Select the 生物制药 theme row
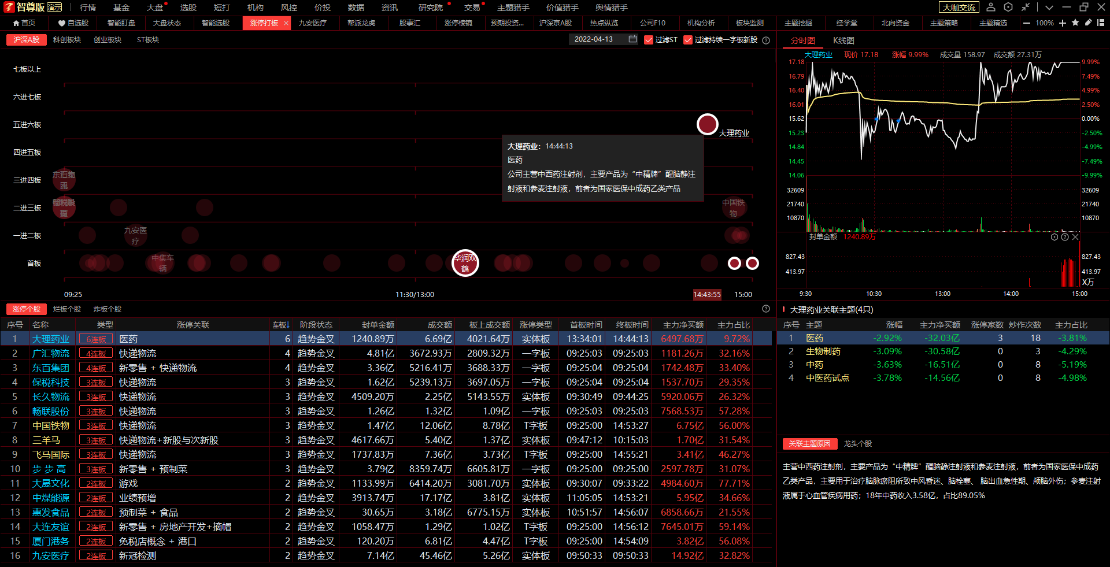1110x567 pixels. pos(943,351)
